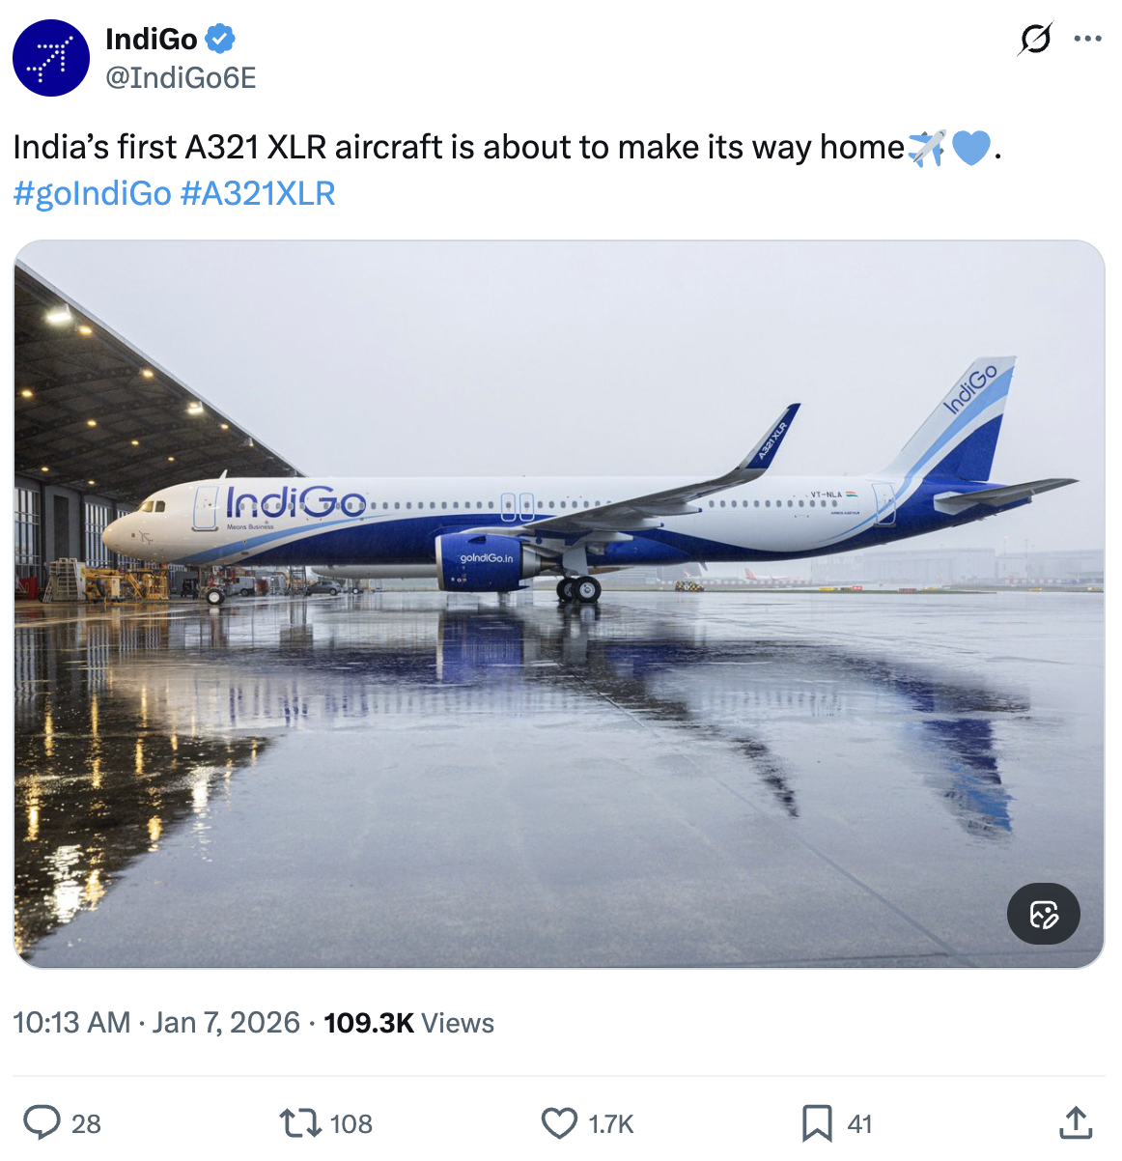
Task: Share the post via the upload icon
Action: click(x=1076, y=1123)
